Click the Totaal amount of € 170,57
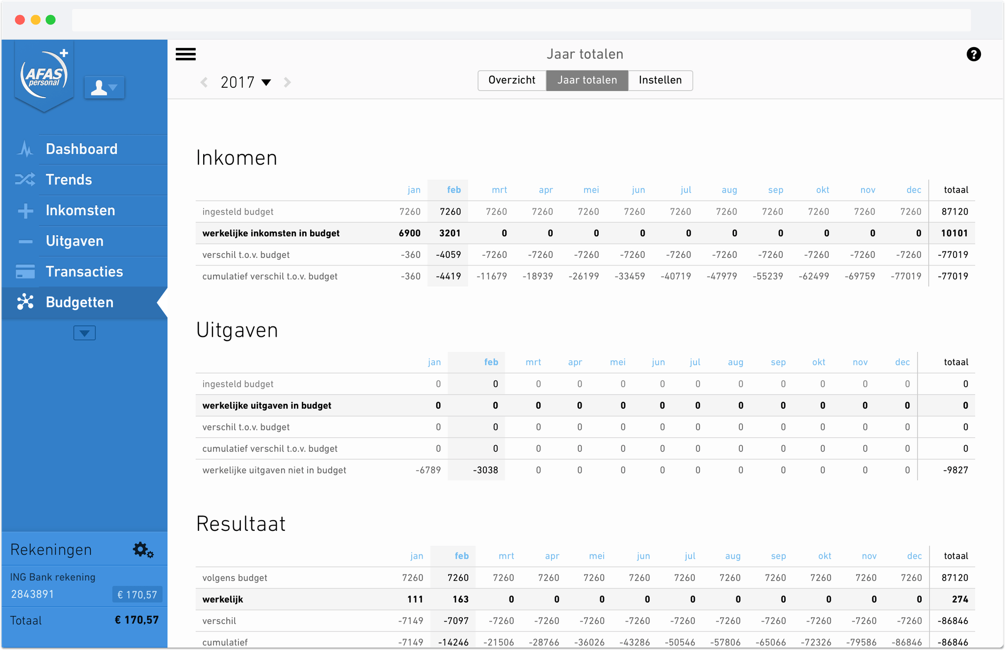Screen dimensions: 1005x650 [x=136, y=620]
